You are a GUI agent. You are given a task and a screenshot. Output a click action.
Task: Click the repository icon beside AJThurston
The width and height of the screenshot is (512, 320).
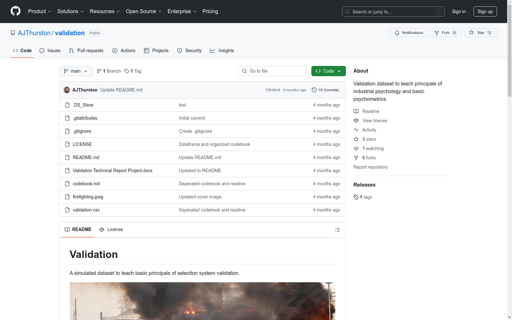tap(13, 33)
